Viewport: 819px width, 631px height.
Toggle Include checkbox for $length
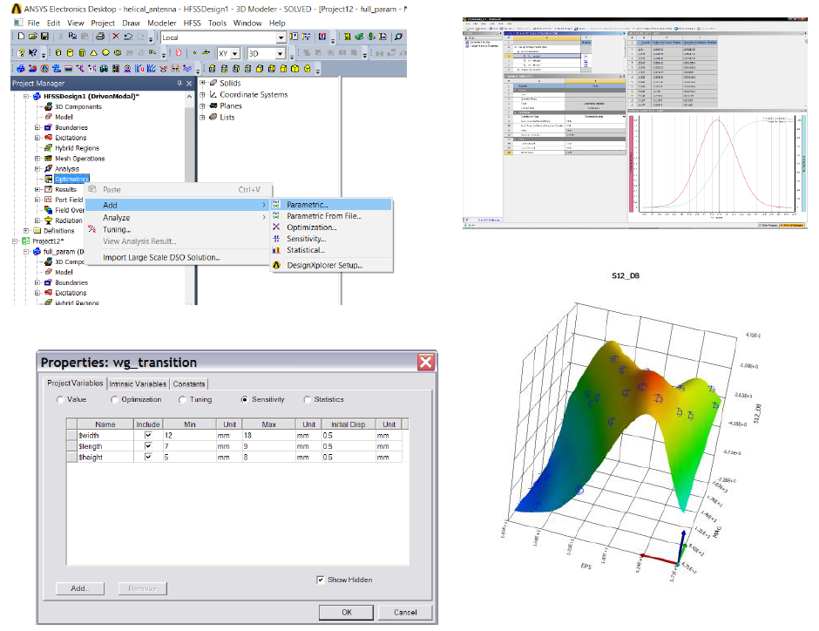148,446
